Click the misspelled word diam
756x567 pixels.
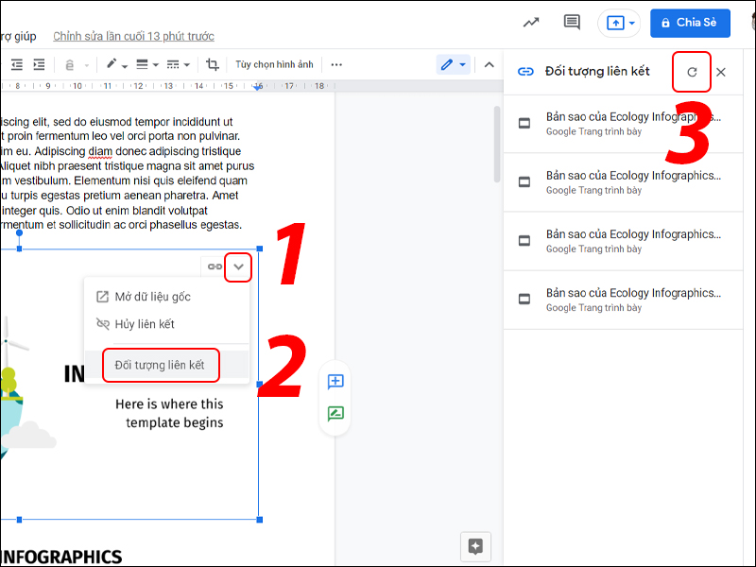point(100,151)
